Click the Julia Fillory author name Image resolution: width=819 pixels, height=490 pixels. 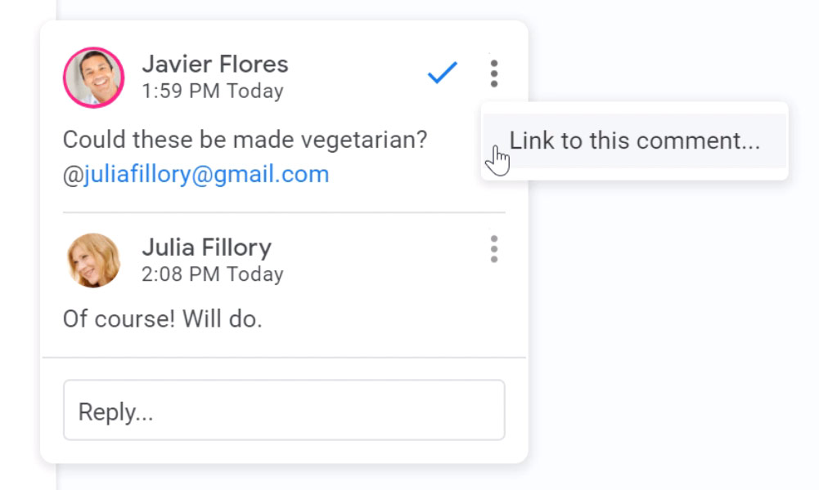tap(206, 247)
